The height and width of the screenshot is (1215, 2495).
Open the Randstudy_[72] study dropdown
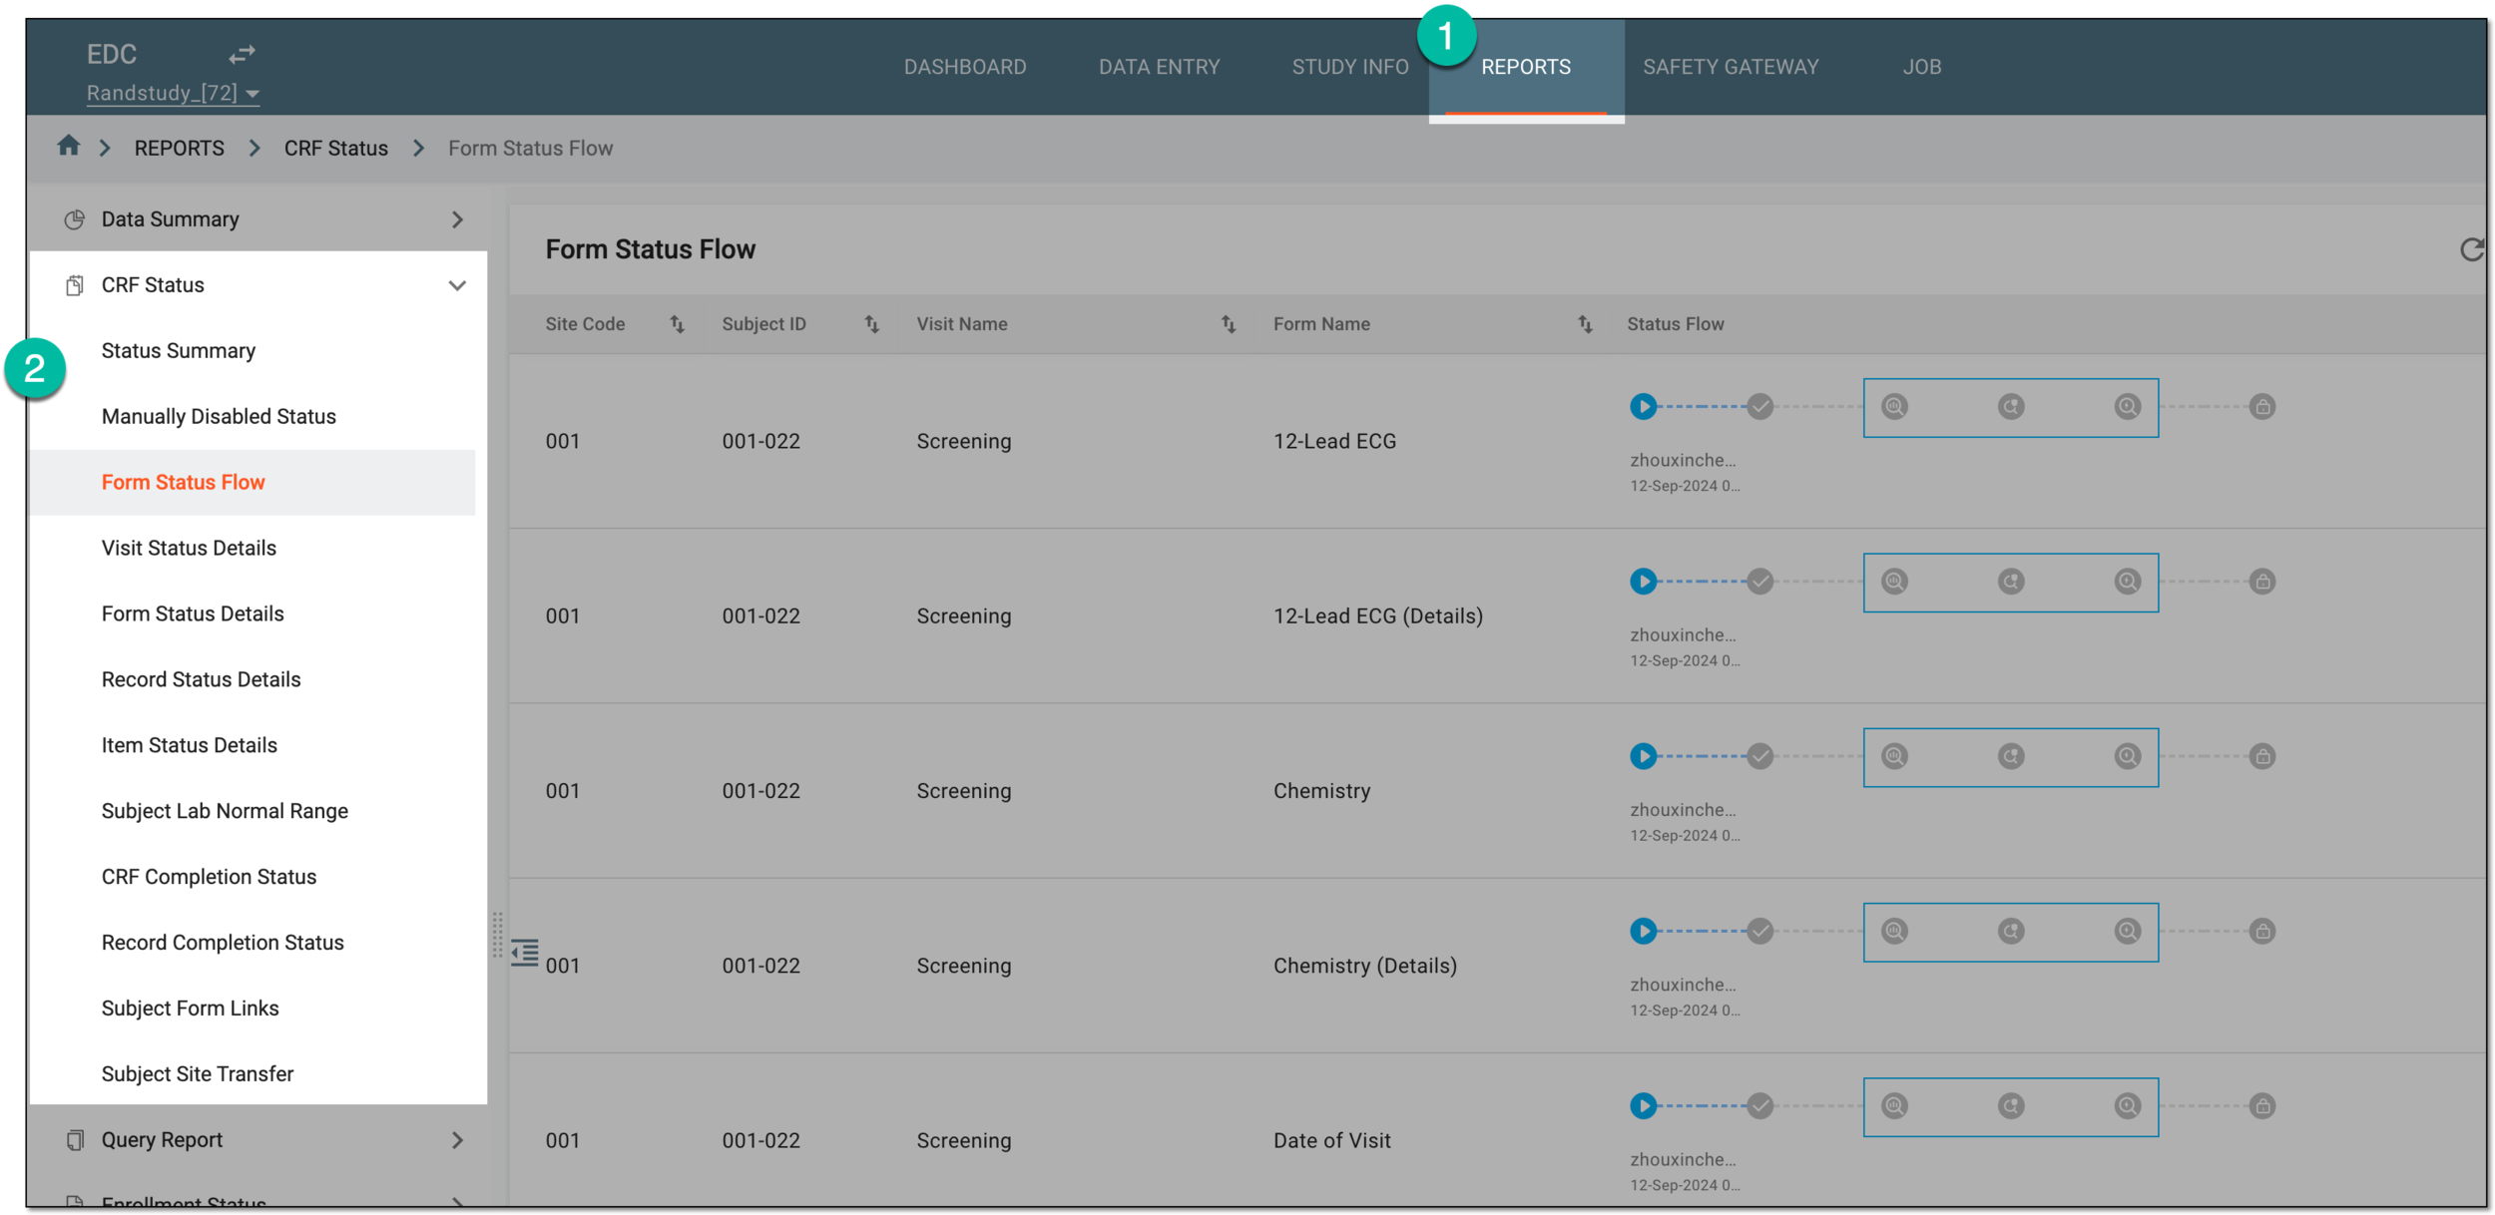[173, 93]
